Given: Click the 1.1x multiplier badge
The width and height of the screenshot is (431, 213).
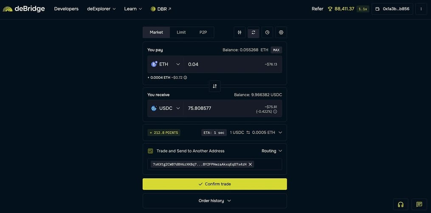Looking at the screenshot, I should click(x=363, y=9).
